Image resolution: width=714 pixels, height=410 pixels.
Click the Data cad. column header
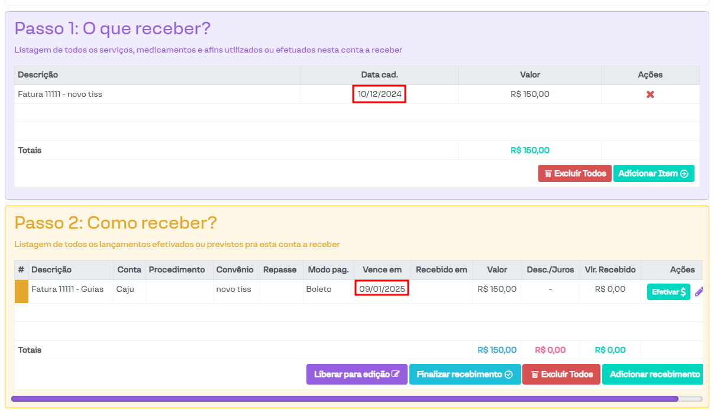point(379,75)
